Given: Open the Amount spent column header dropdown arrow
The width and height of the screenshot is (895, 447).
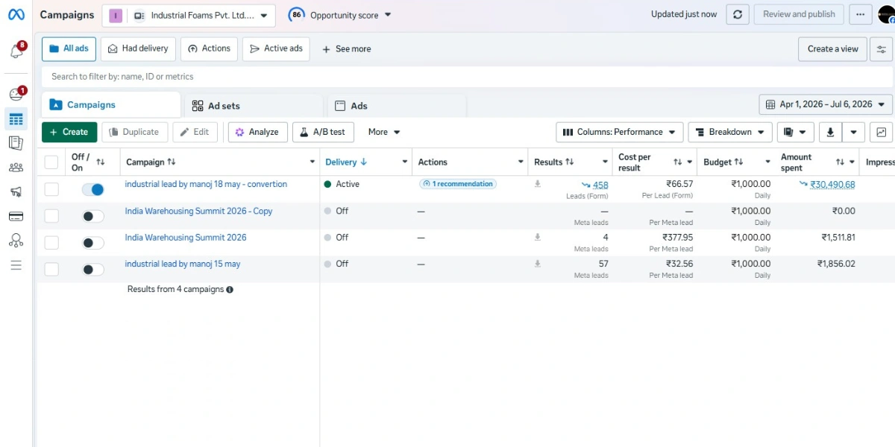Looking at the screenshot, I should pyautogui.click(x=852, y=162).
